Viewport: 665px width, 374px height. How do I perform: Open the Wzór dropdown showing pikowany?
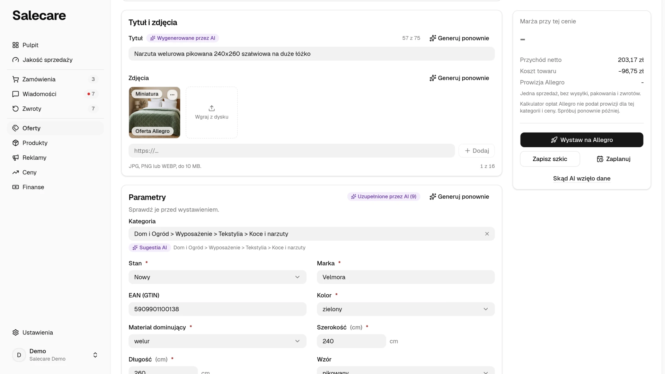[406, 371]
